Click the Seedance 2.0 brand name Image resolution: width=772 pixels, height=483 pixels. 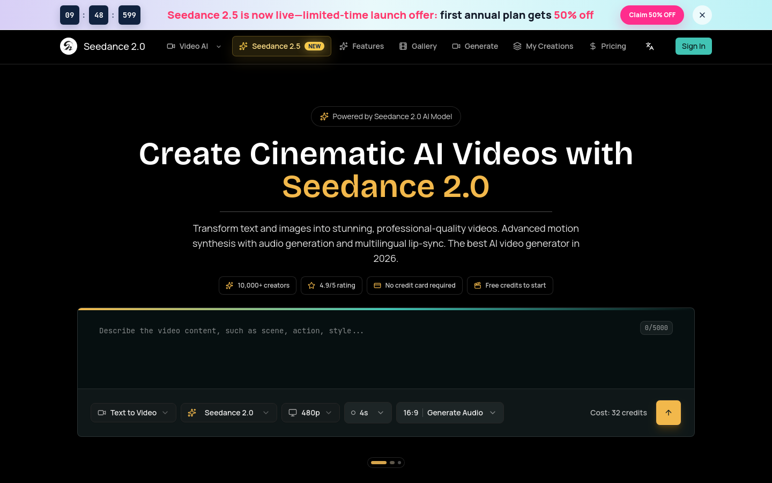point(114,46)
